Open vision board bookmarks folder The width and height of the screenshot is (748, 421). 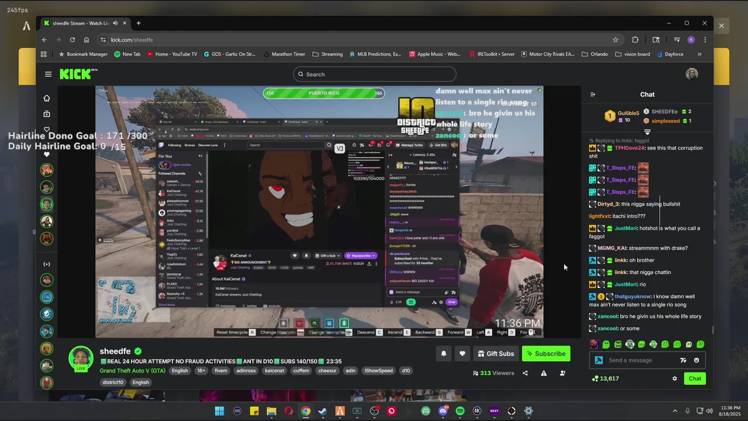click(632, 54)
